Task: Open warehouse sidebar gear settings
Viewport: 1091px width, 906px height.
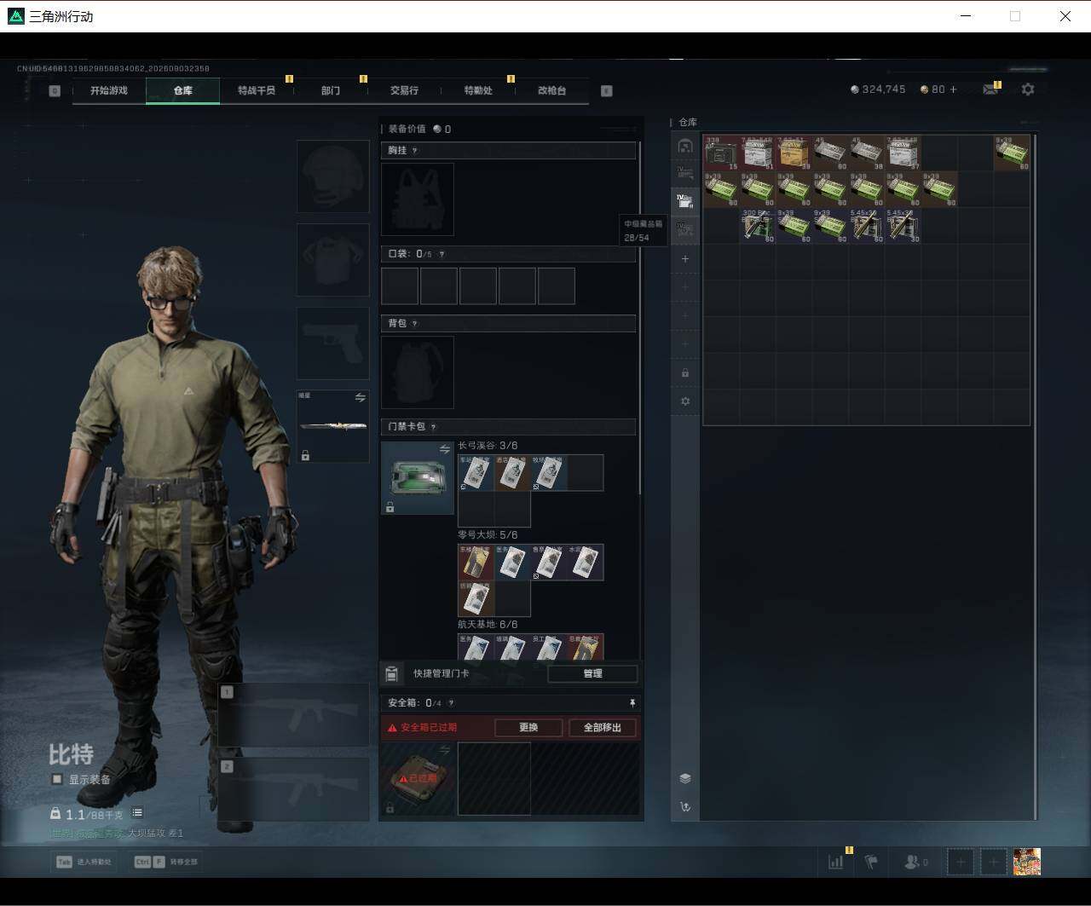Action: point(685,401)
